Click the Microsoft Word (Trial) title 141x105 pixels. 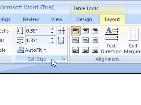pos(27,7)
